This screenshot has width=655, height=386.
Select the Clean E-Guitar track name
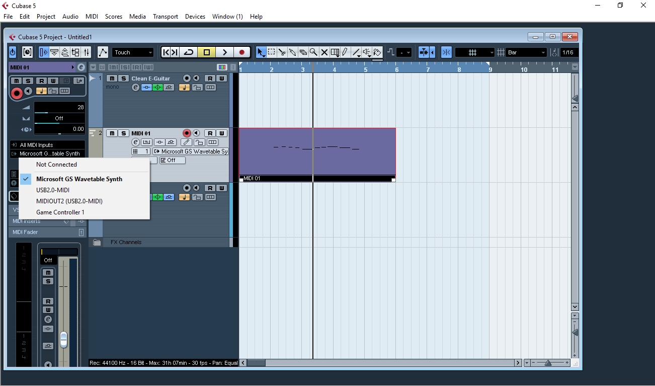(x=151, y=79)
